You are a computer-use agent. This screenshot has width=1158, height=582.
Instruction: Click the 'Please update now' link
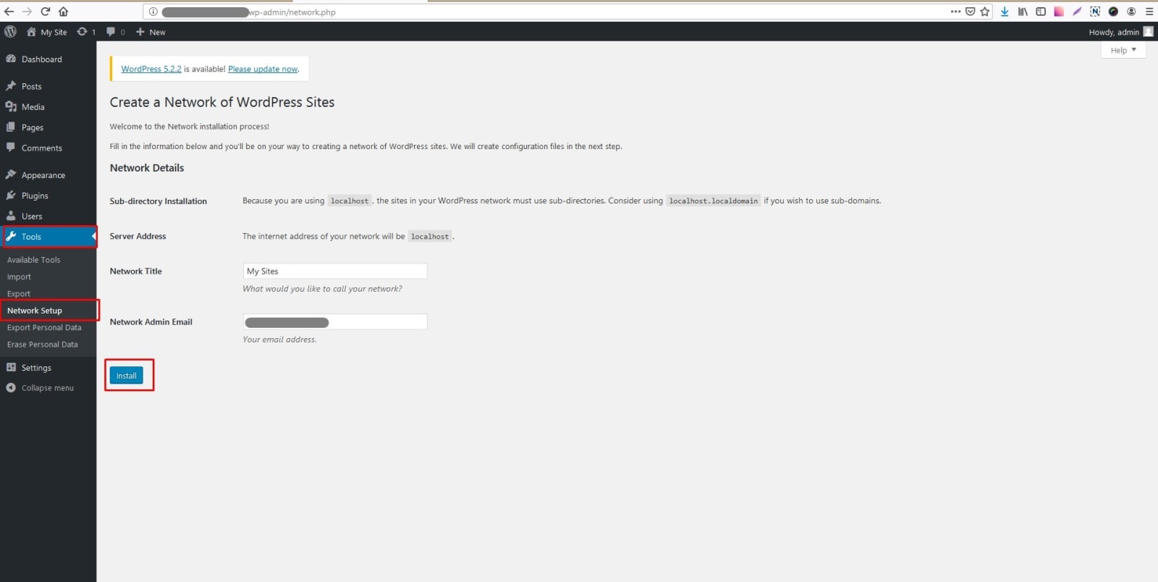coord(263,69)
